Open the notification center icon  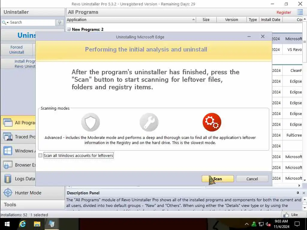point(297,224)
